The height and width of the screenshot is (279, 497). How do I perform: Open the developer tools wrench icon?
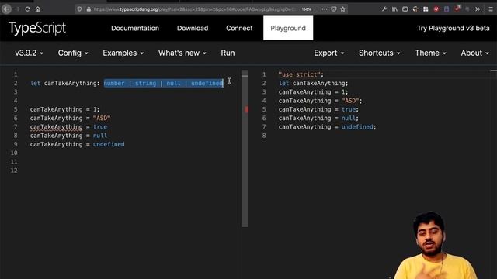point(384,9)
